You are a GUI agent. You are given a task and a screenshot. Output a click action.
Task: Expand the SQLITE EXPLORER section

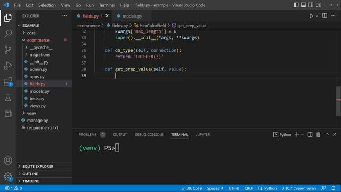click(44, 166)
